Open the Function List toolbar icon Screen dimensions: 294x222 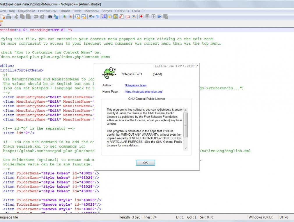point(122,17)
